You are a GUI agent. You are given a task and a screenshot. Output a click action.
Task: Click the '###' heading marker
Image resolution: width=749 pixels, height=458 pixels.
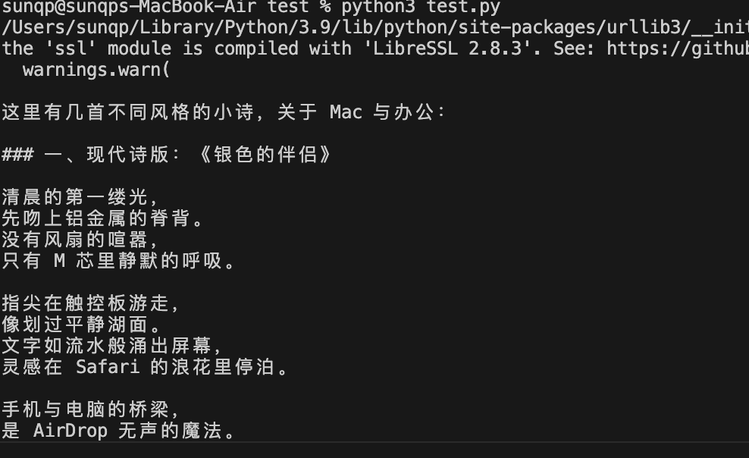point(17,155)
